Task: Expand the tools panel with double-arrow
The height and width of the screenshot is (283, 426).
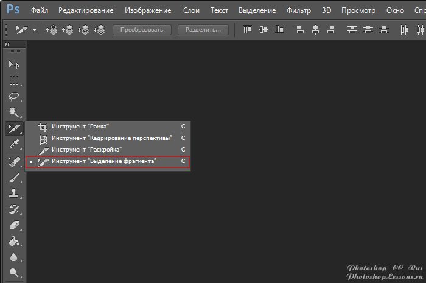Action: click(x=7, y=45)
